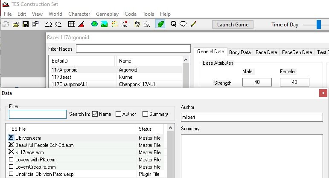The height and width of the screenshot is (178, 329).
Task: Click the Author field containing mlipari
Action: (252, 117)
